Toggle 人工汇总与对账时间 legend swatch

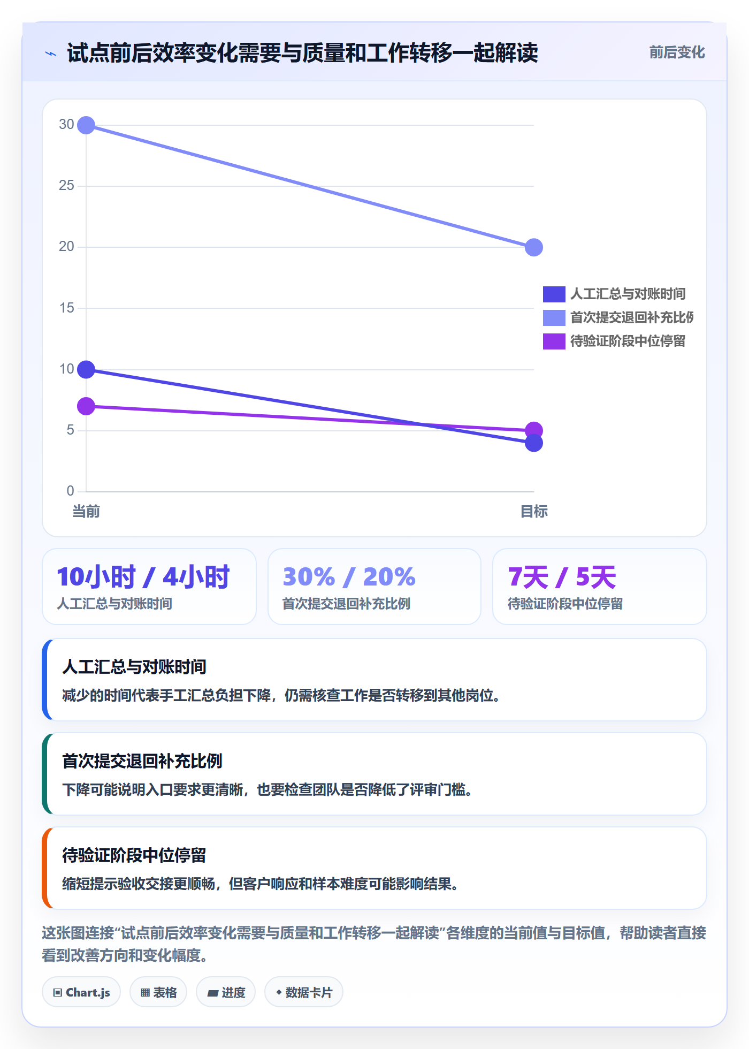554,294
